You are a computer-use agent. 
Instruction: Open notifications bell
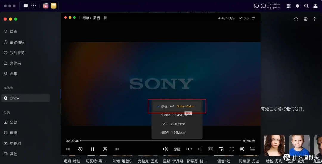point(297,6)
